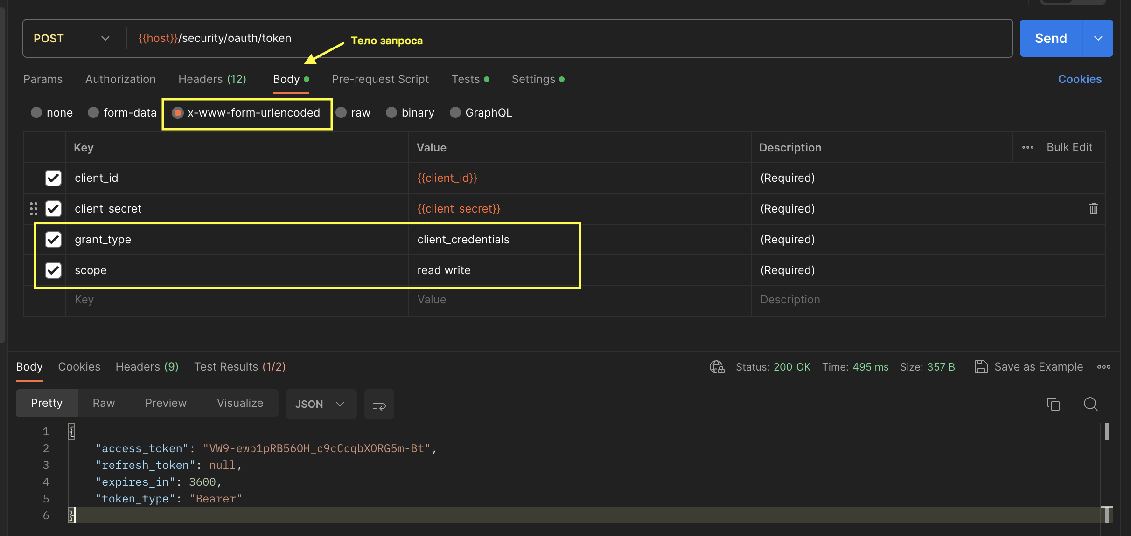
Task: Click the empty Key input field
Action: 236,300
